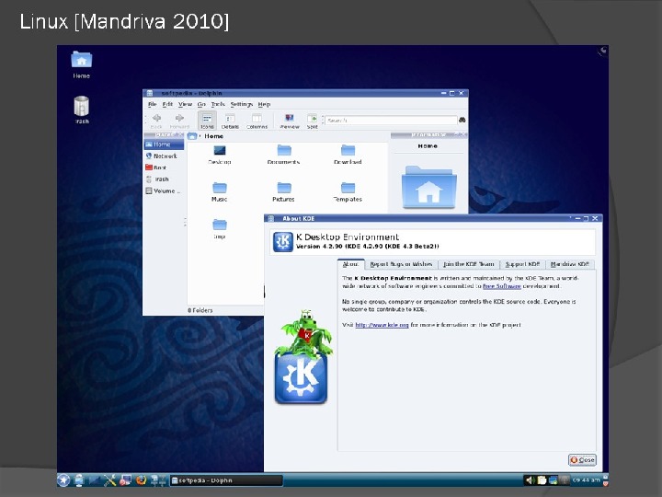Select the Music folder icon

pos(220,187)
